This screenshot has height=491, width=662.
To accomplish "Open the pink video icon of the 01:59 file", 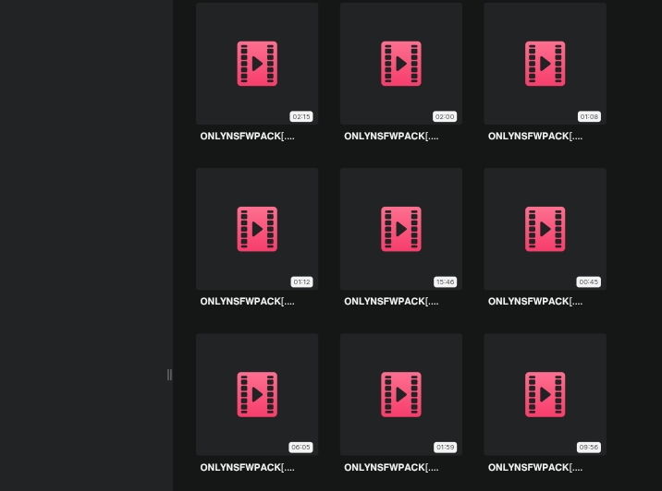I will coord(401,394).
